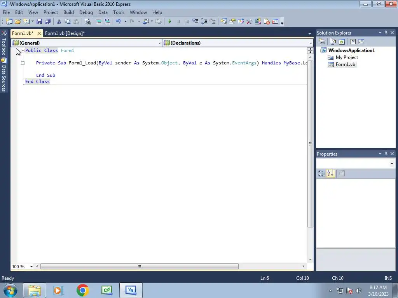The width and height of the screenshot is (398, 298).
Task: Toggle Show All Files in Solution Explorer
Action: pos(333,42)
